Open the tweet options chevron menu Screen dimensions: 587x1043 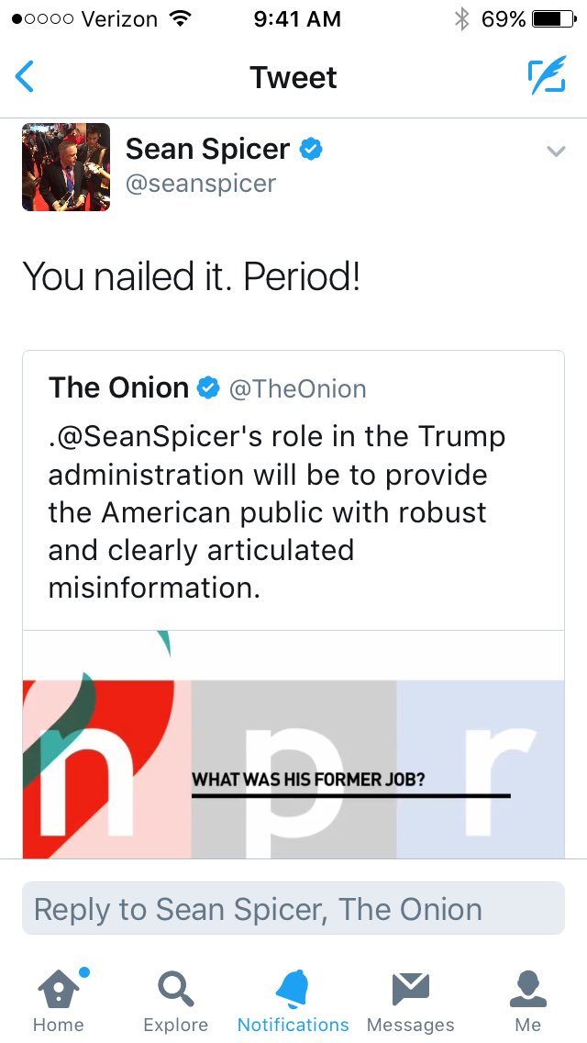tap(556, 151)
